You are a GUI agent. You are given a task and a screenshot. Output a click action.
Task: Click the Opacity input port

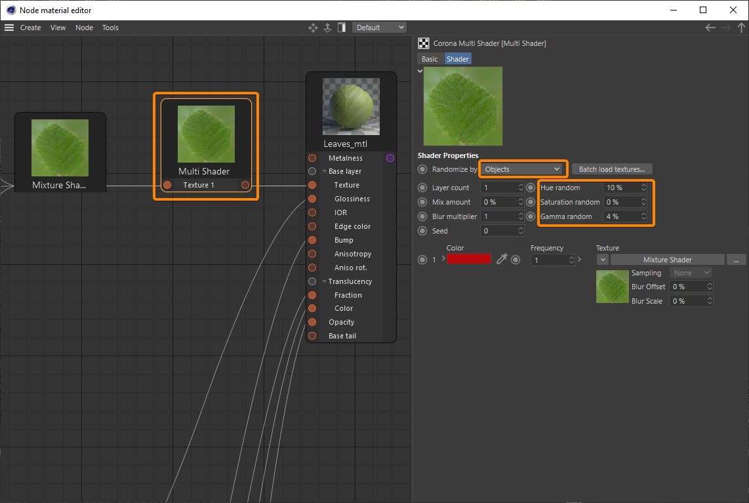312,322
